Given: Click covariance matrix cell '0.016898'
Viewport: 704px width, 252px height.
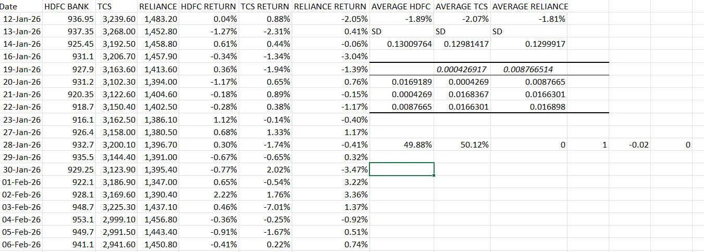Looking at the screenshot, I should coord(529,107).
